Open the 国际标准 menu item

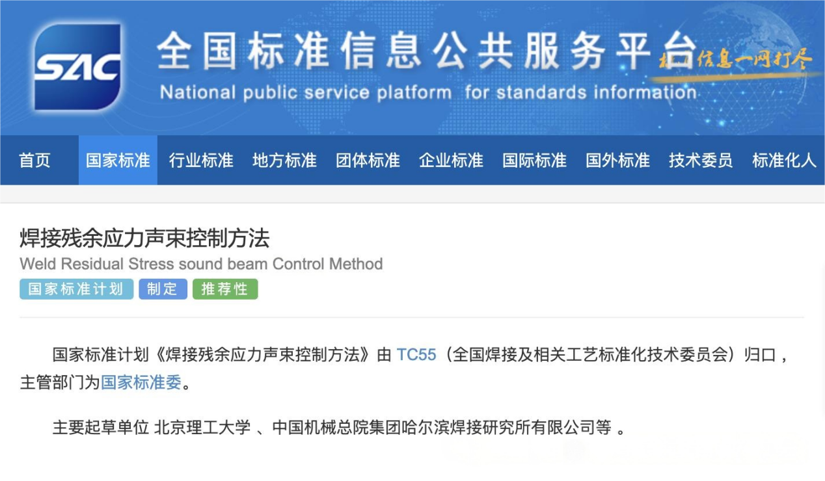coord(534,161)
